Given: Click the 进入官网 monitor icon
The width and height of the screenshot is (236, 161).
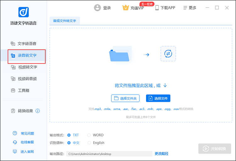Looking at the screenshot, I should [15, 152].
